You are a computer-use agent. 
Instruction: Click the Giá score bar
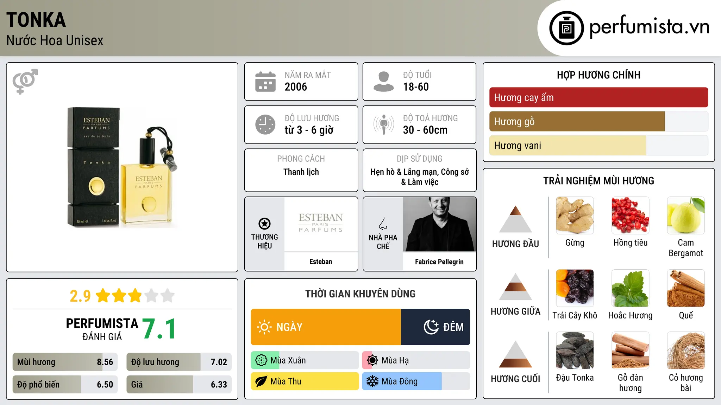point(179,384)
